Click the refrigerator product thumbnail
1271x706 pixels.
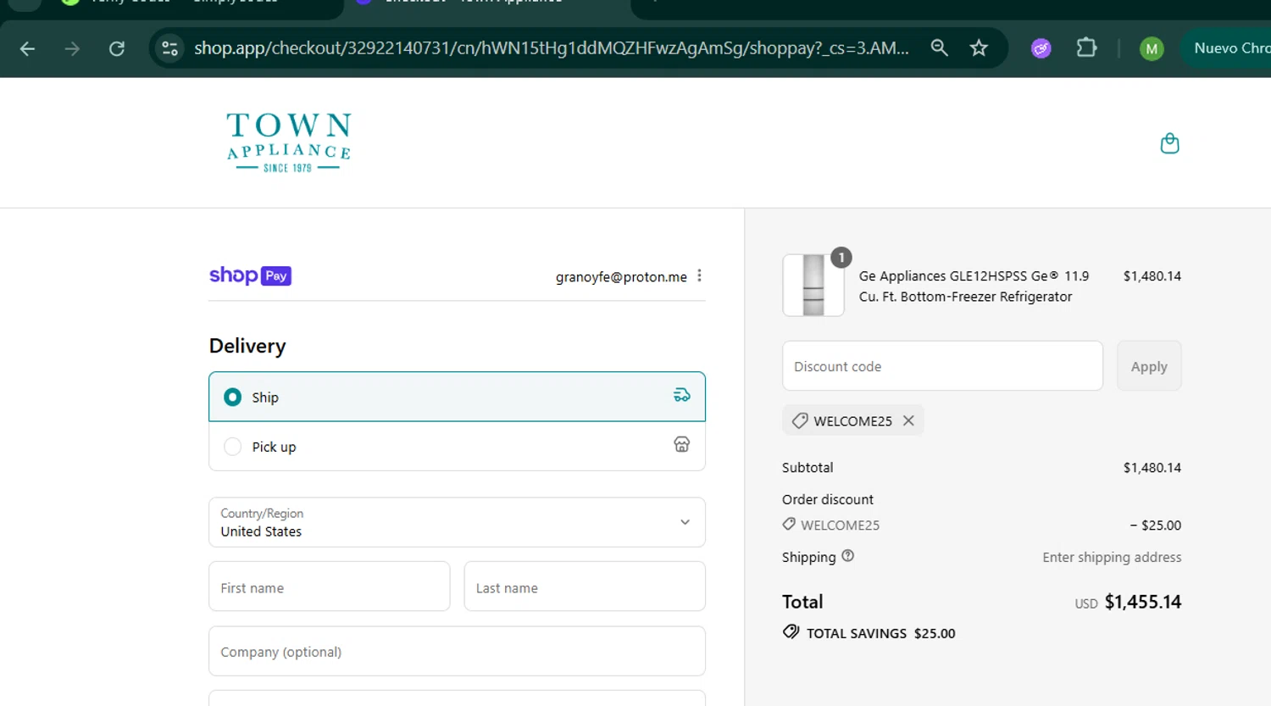click(x=813, y=285)
